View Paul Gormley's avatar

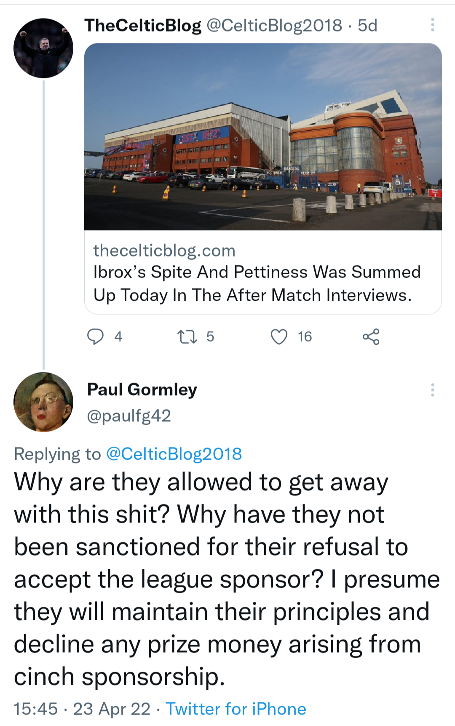(x=43, y=402)
